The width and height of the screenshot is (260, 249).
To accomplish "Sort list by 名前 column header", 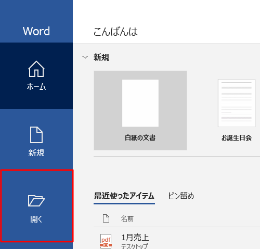I will pyautogui.click(x=127, y=219).
